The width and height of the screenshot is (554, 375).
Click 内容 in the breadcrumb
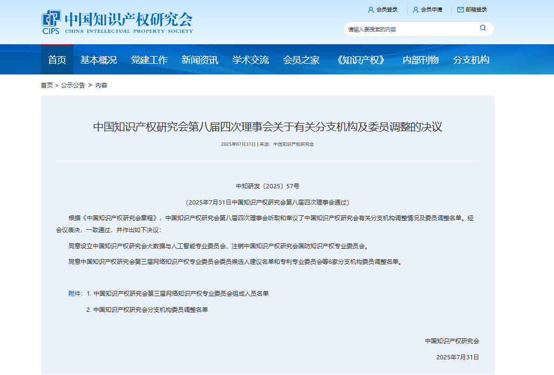[x=101, y=85]
